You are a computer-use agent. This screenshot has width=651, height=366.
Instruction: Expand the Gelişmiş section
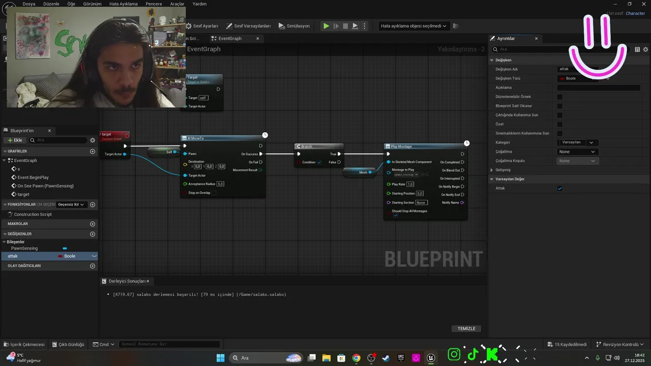pyautogui.click(x=492, y=170)
